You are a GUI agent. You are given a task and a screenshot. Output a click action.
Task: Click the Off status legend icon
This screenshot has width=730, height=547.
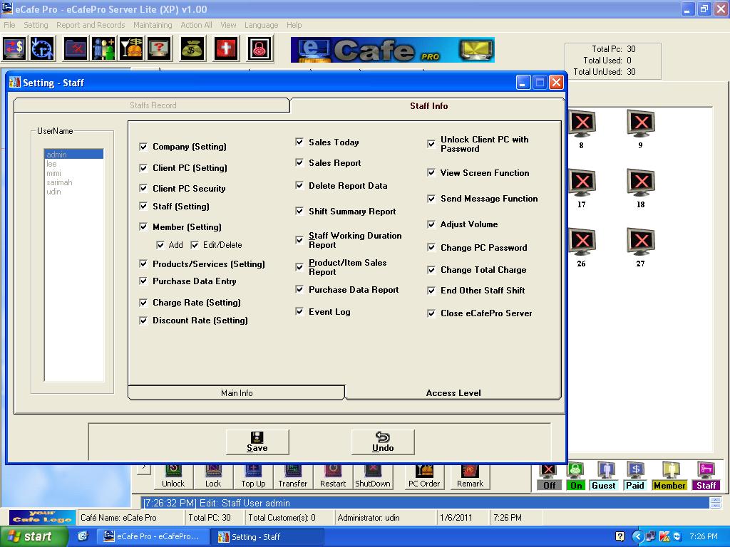[x=549, y=476]
